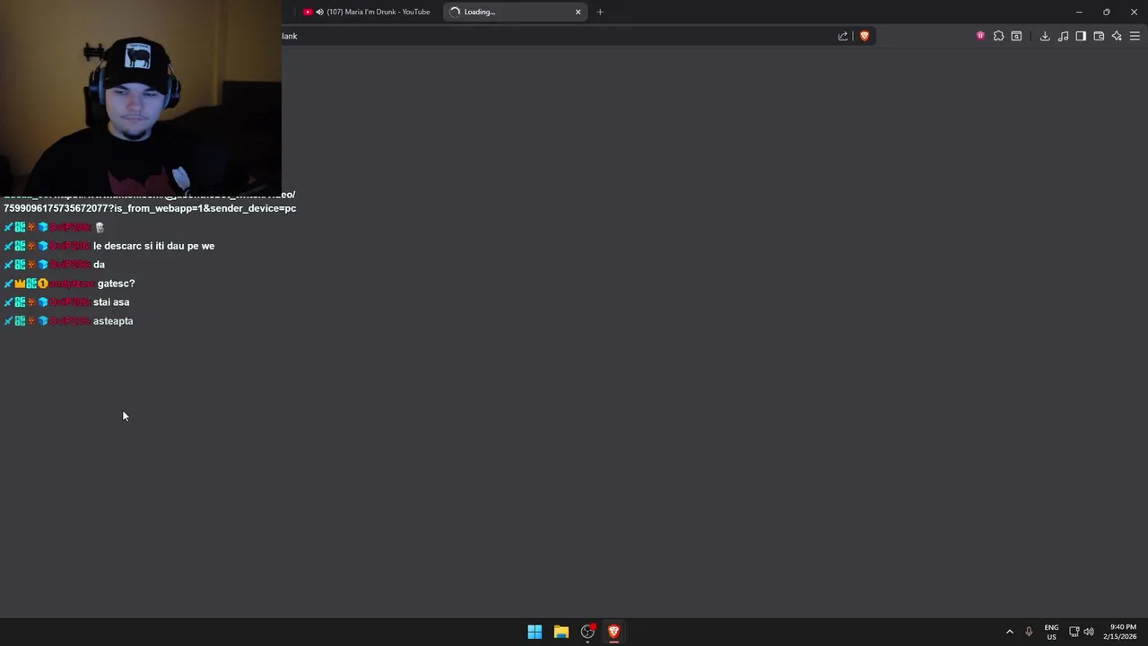Open a new tab with the plus button
The height and width of the screenshot is (646, 1148).
[600, 12]
